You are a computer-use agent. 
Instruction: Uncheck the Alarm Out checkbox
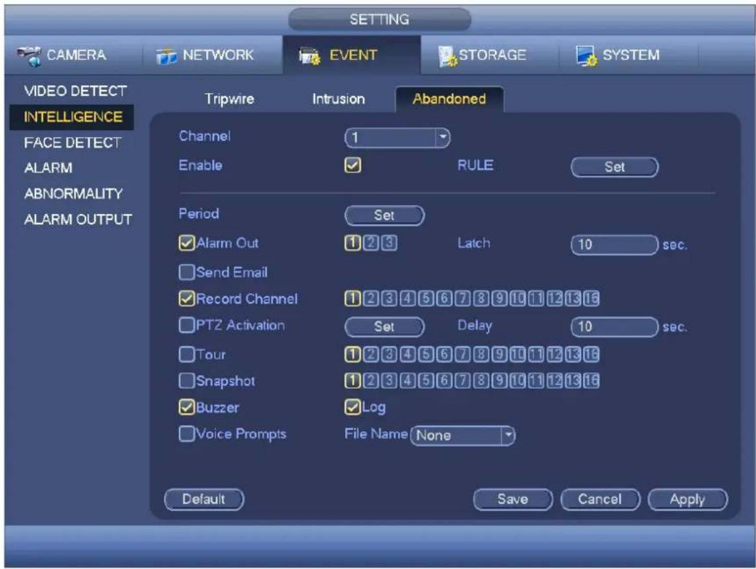point(187,242)
